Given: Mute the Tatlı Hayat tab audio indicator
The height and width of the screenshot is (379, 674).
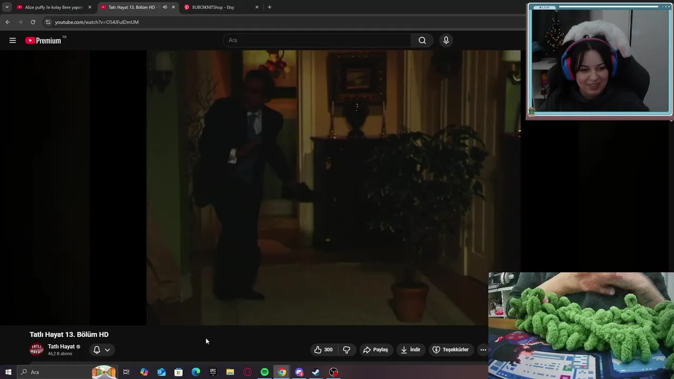Looking at the screenshot, I should pos(165,7).
